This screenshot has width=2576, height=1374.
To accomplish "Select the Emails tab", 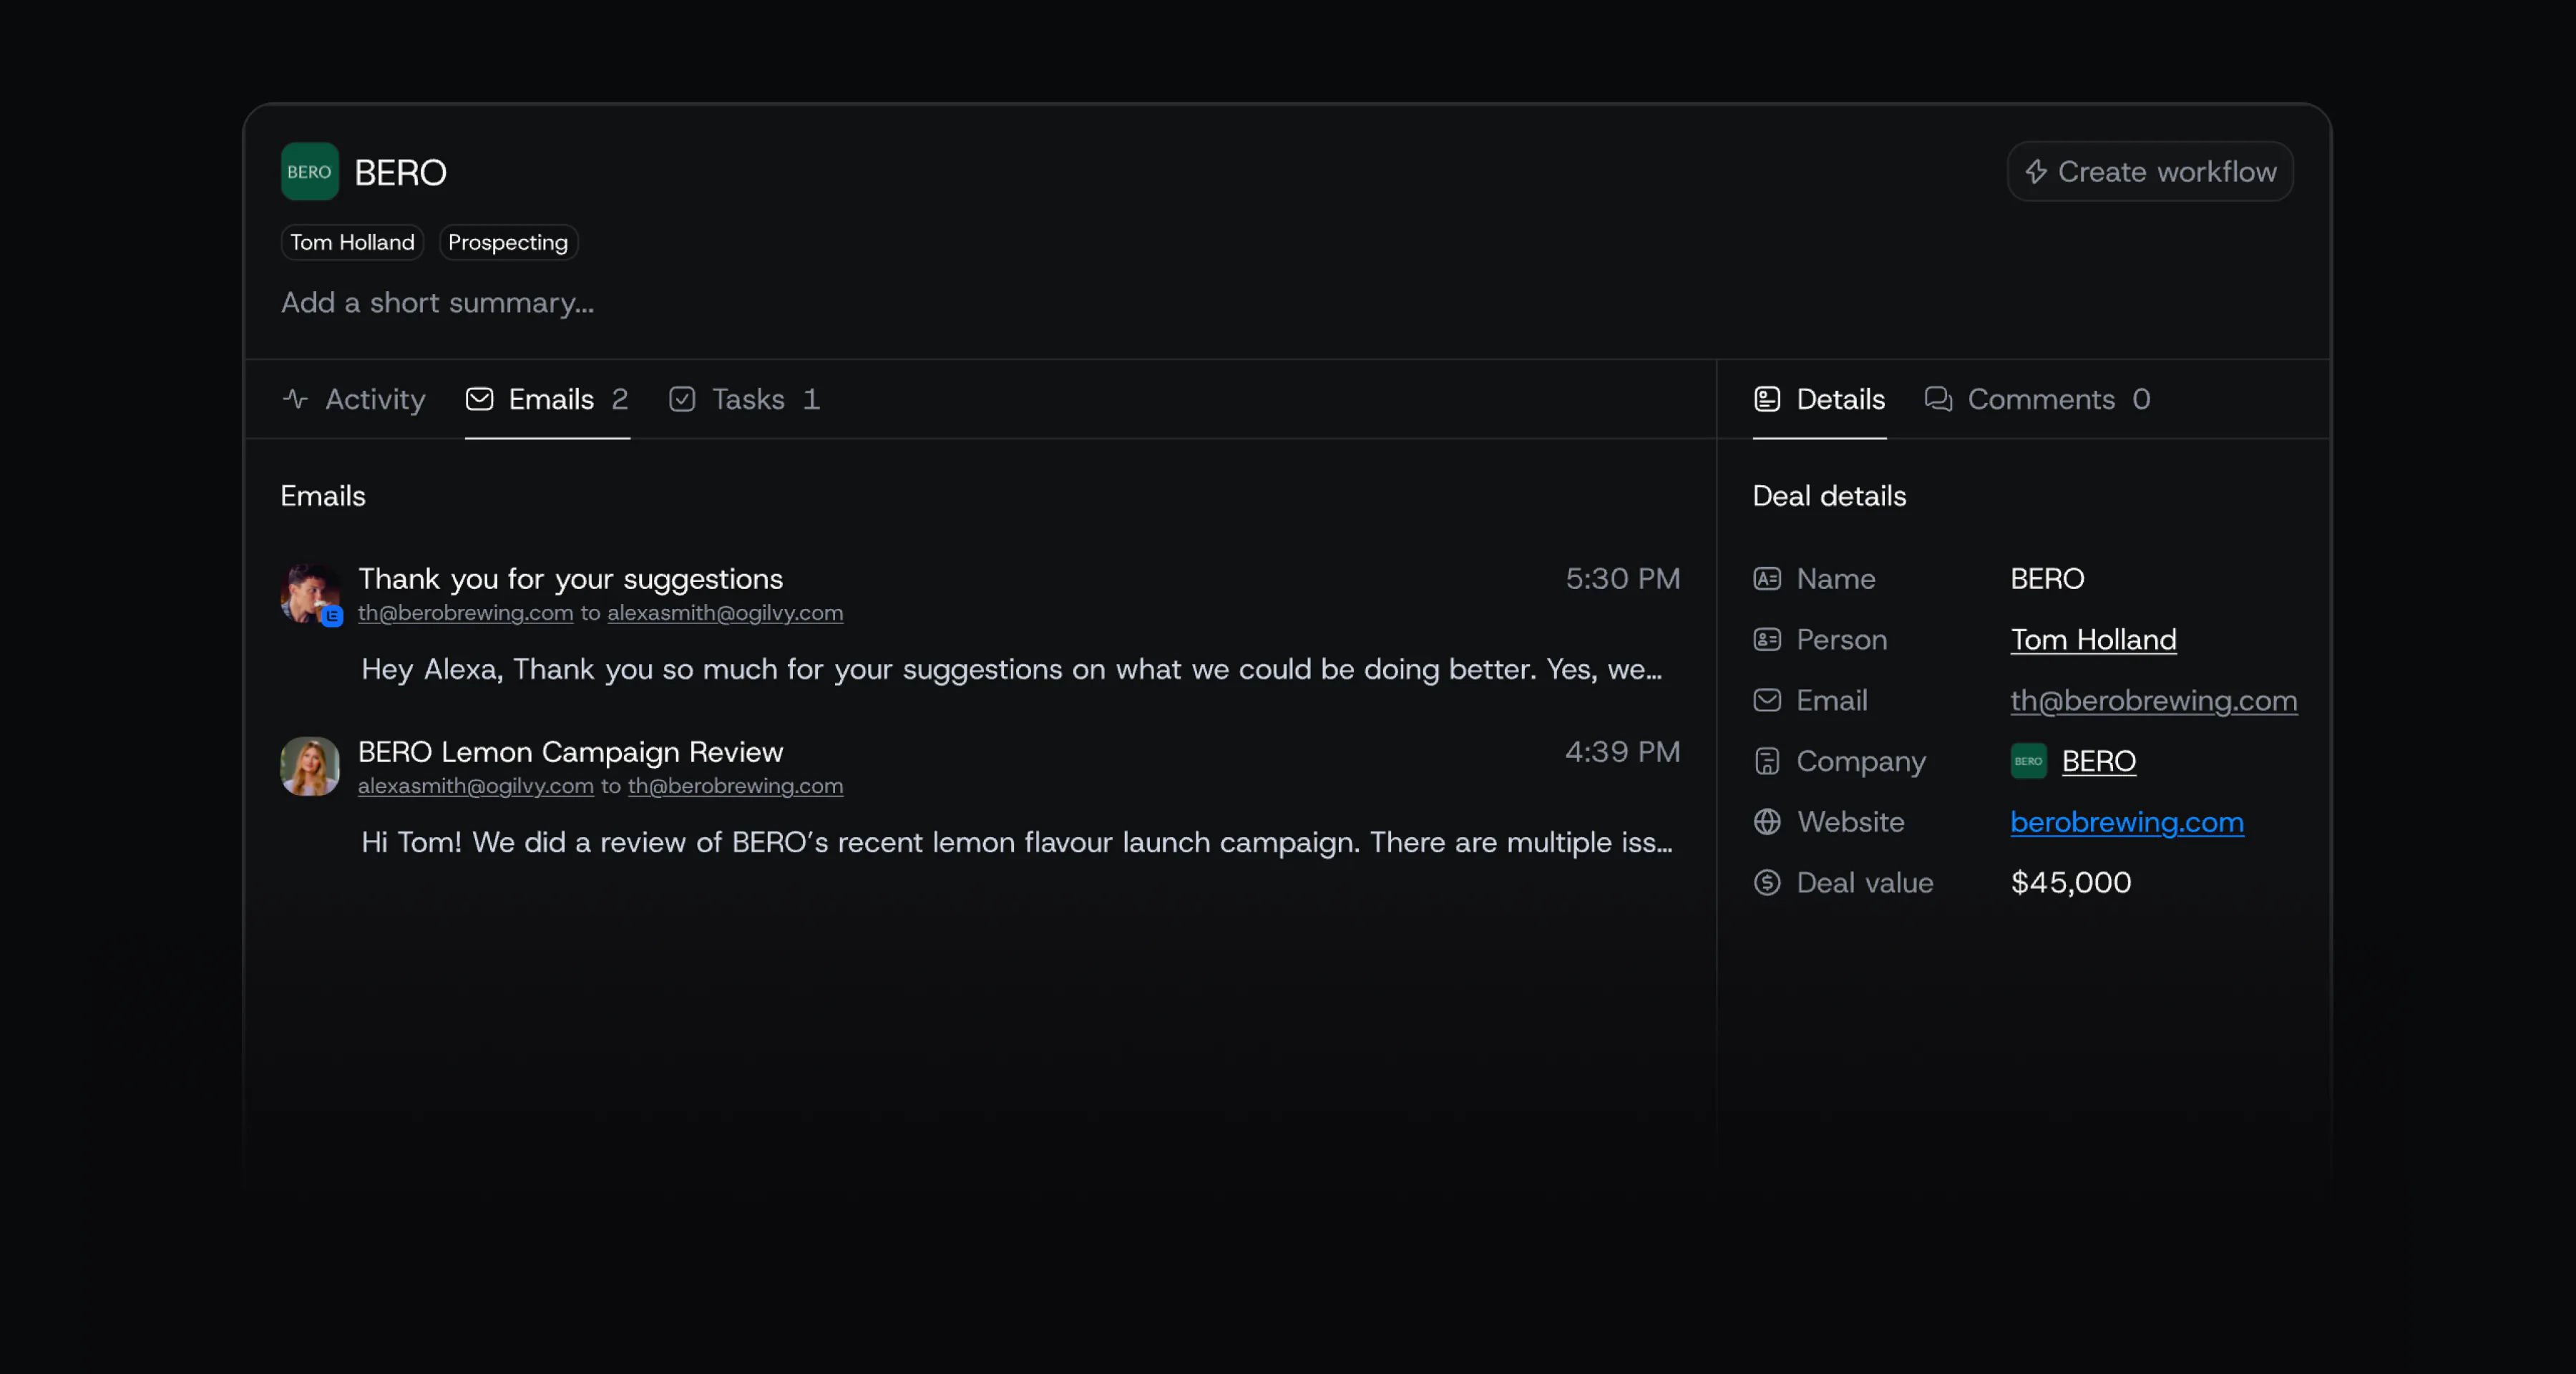I will coord(547,399).
